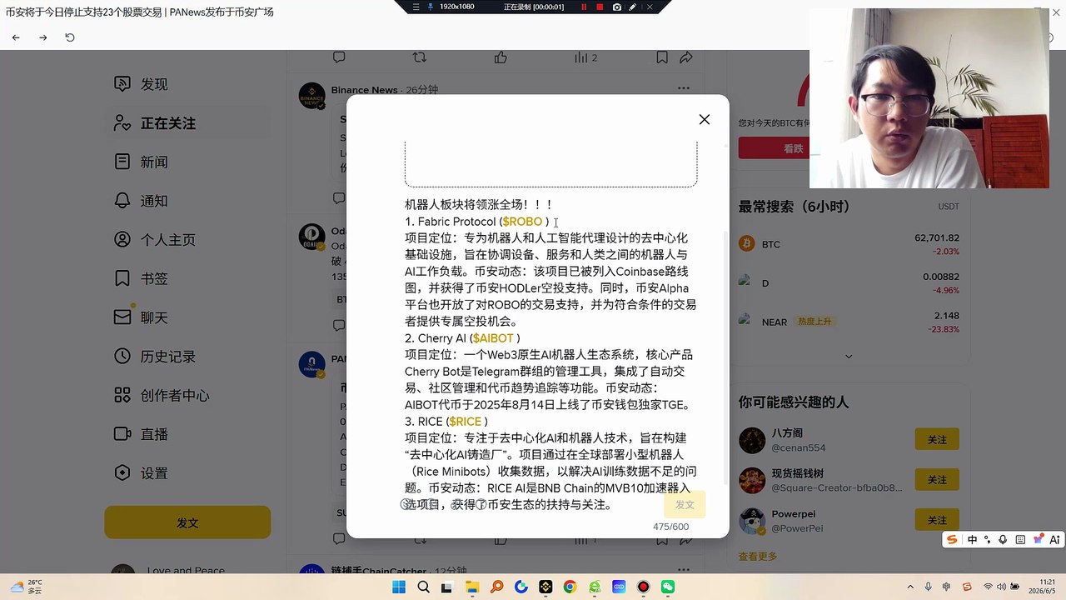Take a screenshot with recorder camera icon
1066x600 pixels.
point(617,7)
